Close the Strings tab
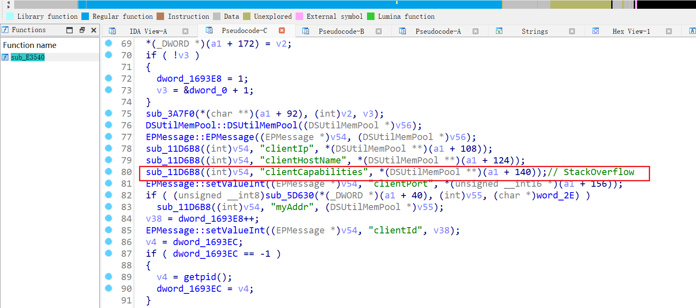 coord(572,31)
